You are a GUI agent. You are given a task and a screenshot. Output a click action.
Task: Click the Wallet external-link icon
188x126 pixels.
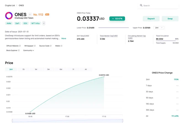point(61,46)
